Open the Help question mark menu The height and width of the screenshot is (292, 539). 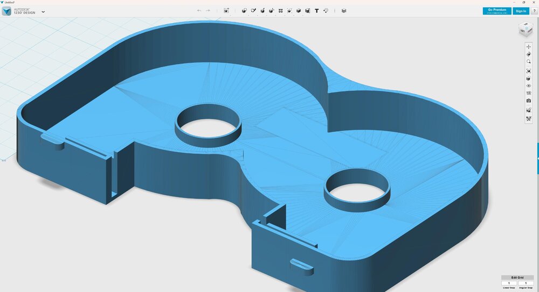(x=534, y=11)
